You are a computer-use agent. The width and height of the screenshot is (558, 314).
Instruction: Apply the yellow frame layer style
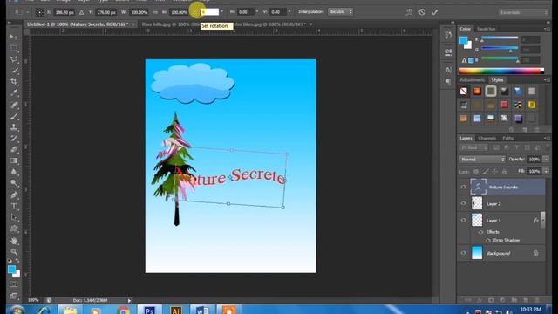[532, 105]
